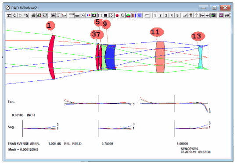Screen dimensions: 237x163
Task: Click the 'Tan.' plot label
Action: coord(11,102)
